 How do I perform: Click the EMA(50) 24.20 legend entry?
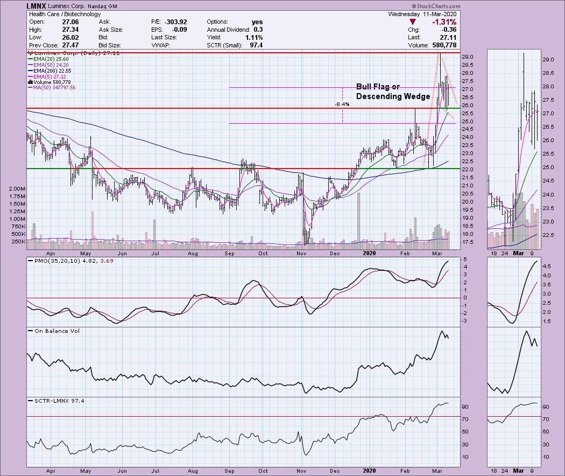tap(48, 65)
